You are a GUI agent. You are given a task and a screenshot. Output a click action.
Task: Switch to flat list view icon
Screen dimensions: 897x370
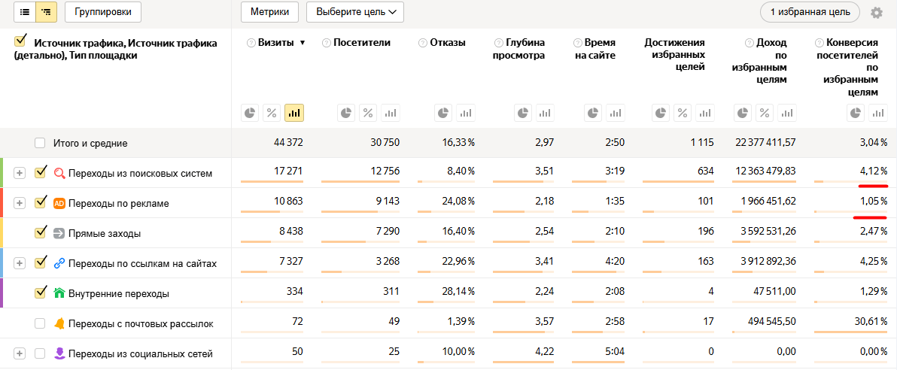(25, 12)
